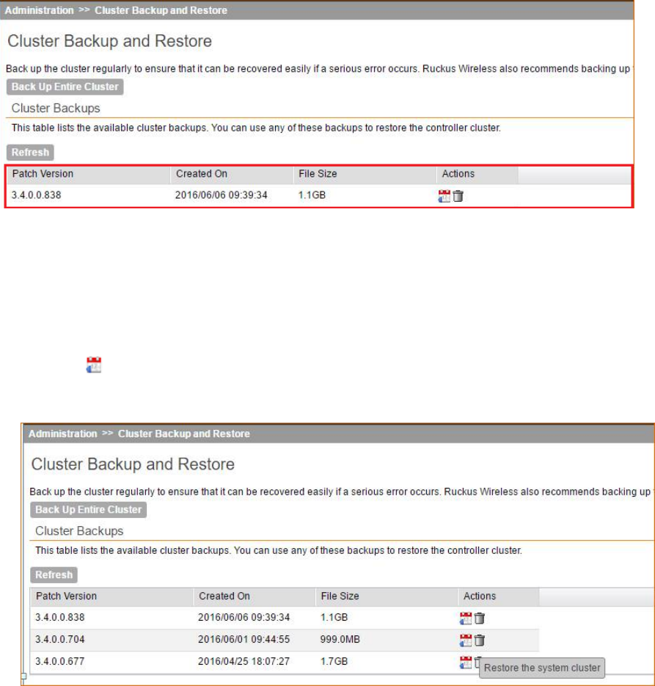The image size is (655, 686).
Task: Click Cluster Backups section heading in upper panel
Action: click(56, 108)
